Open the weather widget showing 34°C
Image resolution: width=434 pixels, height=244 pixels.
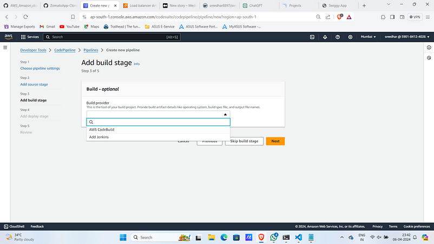tap(20, 237)
